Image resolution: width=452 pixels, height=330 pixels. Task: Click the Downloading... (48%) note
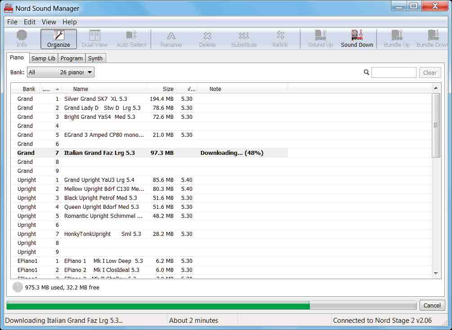[232, 153]
